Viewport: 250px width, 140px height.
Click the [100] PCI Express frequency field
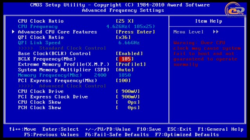click(x=123, y=80)
